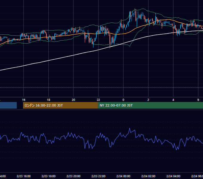Image resolution: width=203 pixels, height=179 pixels.
Task: Click the hour 2 axis label
Action: [x=148, y=100]
